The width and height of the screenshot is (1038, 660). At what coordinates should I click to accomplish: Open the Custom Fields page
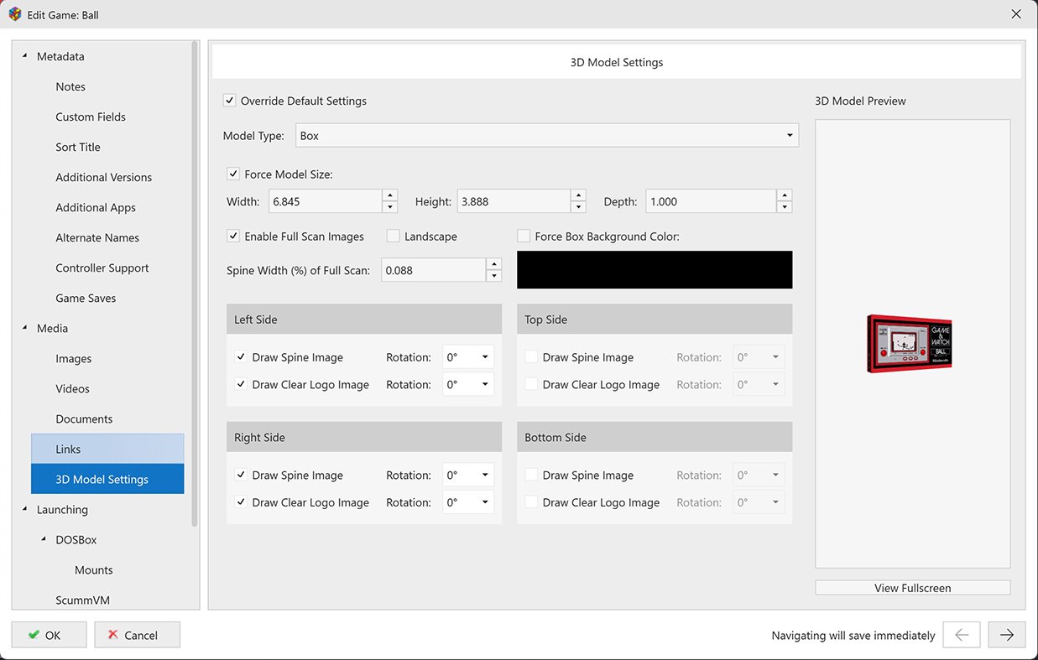click(91, 117)
